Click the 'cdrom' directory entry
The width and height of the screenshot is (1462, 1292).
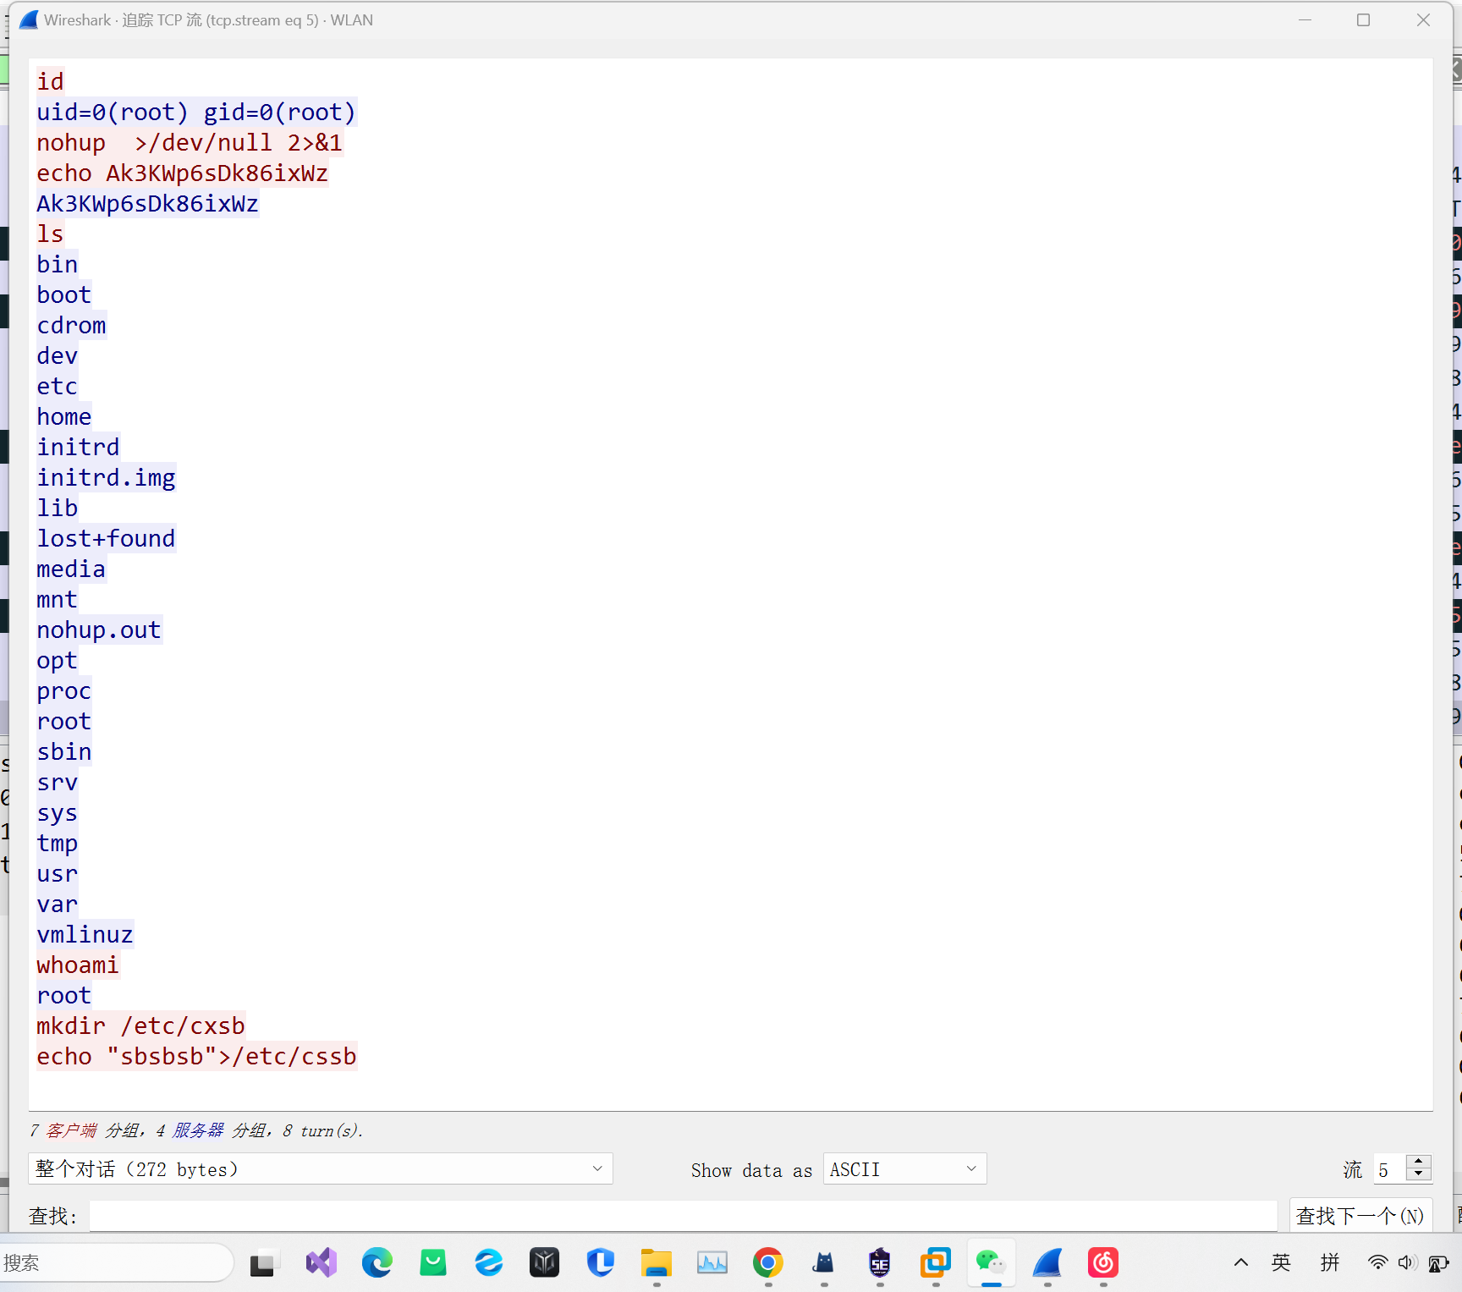71,325
